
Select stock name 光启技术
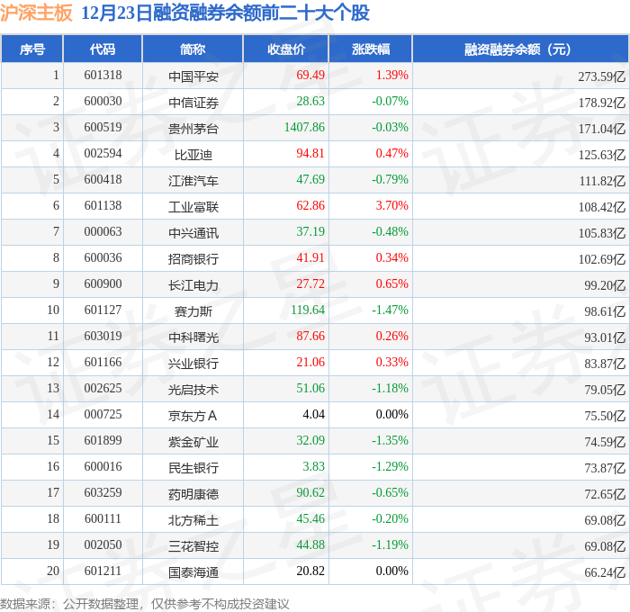click(193, 390)
